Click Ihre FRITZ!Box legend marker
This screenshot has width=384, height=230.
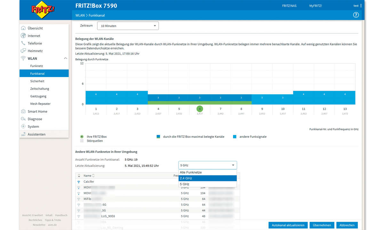[x=82, y=136]
